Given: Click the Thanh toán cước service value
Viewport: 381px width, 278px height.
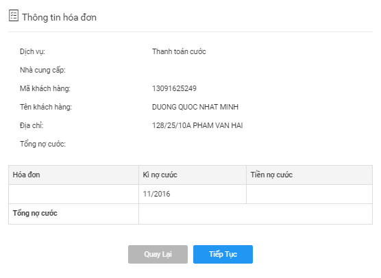Looking at the screenshot, I should 179,51.
